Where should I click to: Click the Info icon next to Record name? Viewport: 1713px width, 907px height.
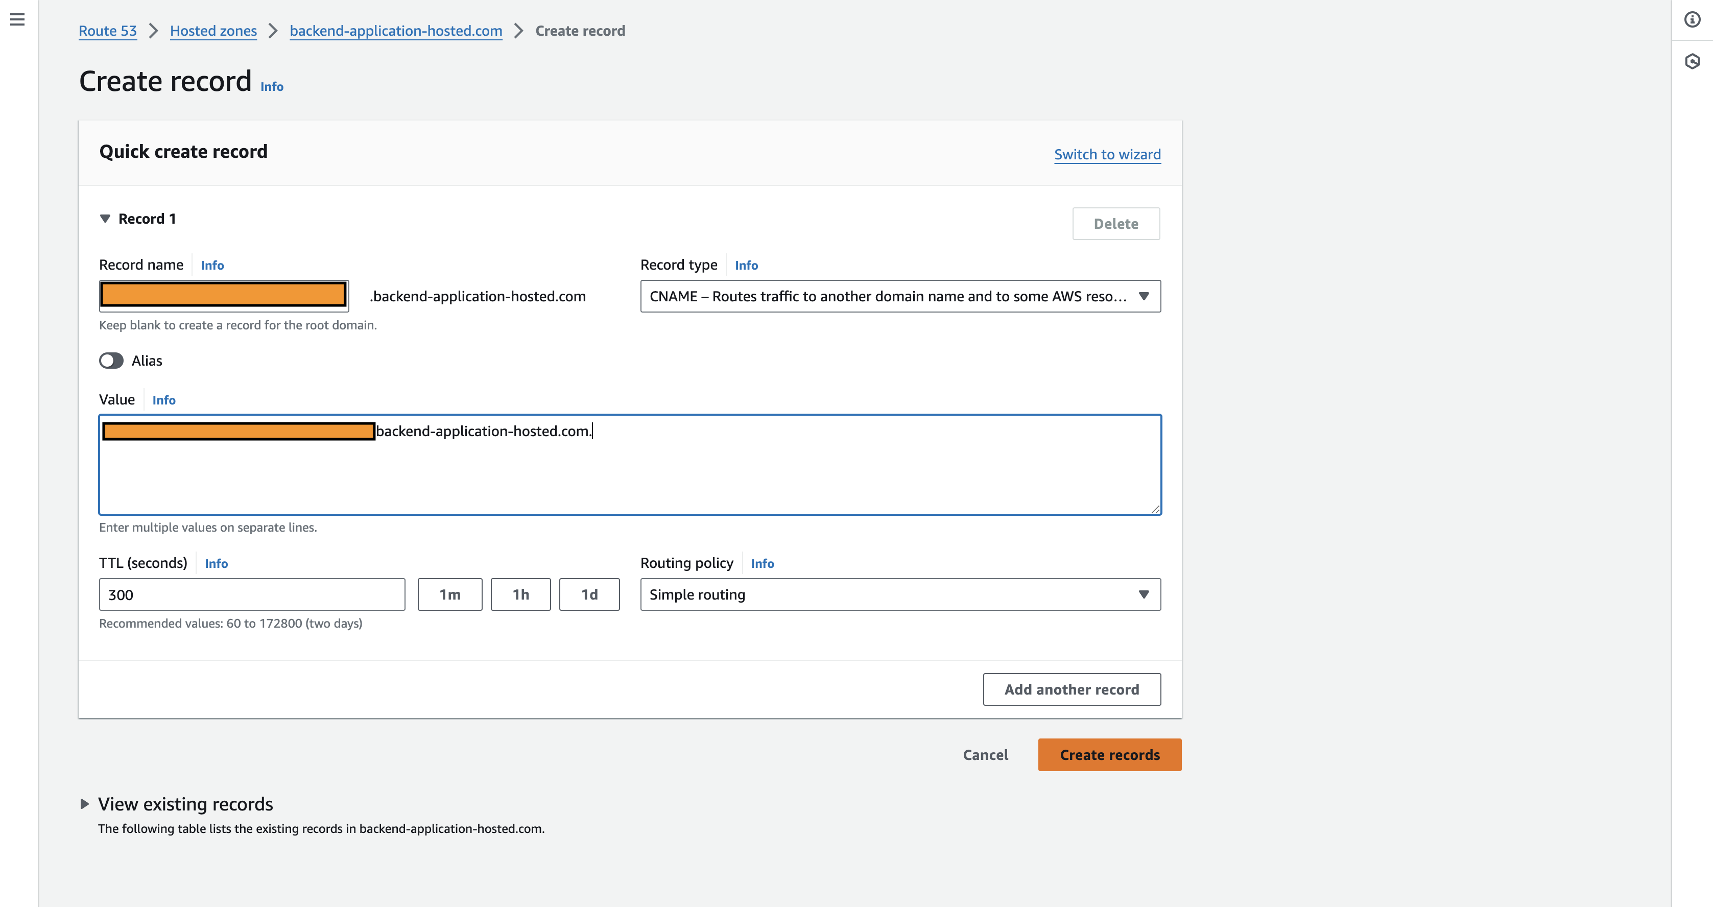click(x=212, y=264)
